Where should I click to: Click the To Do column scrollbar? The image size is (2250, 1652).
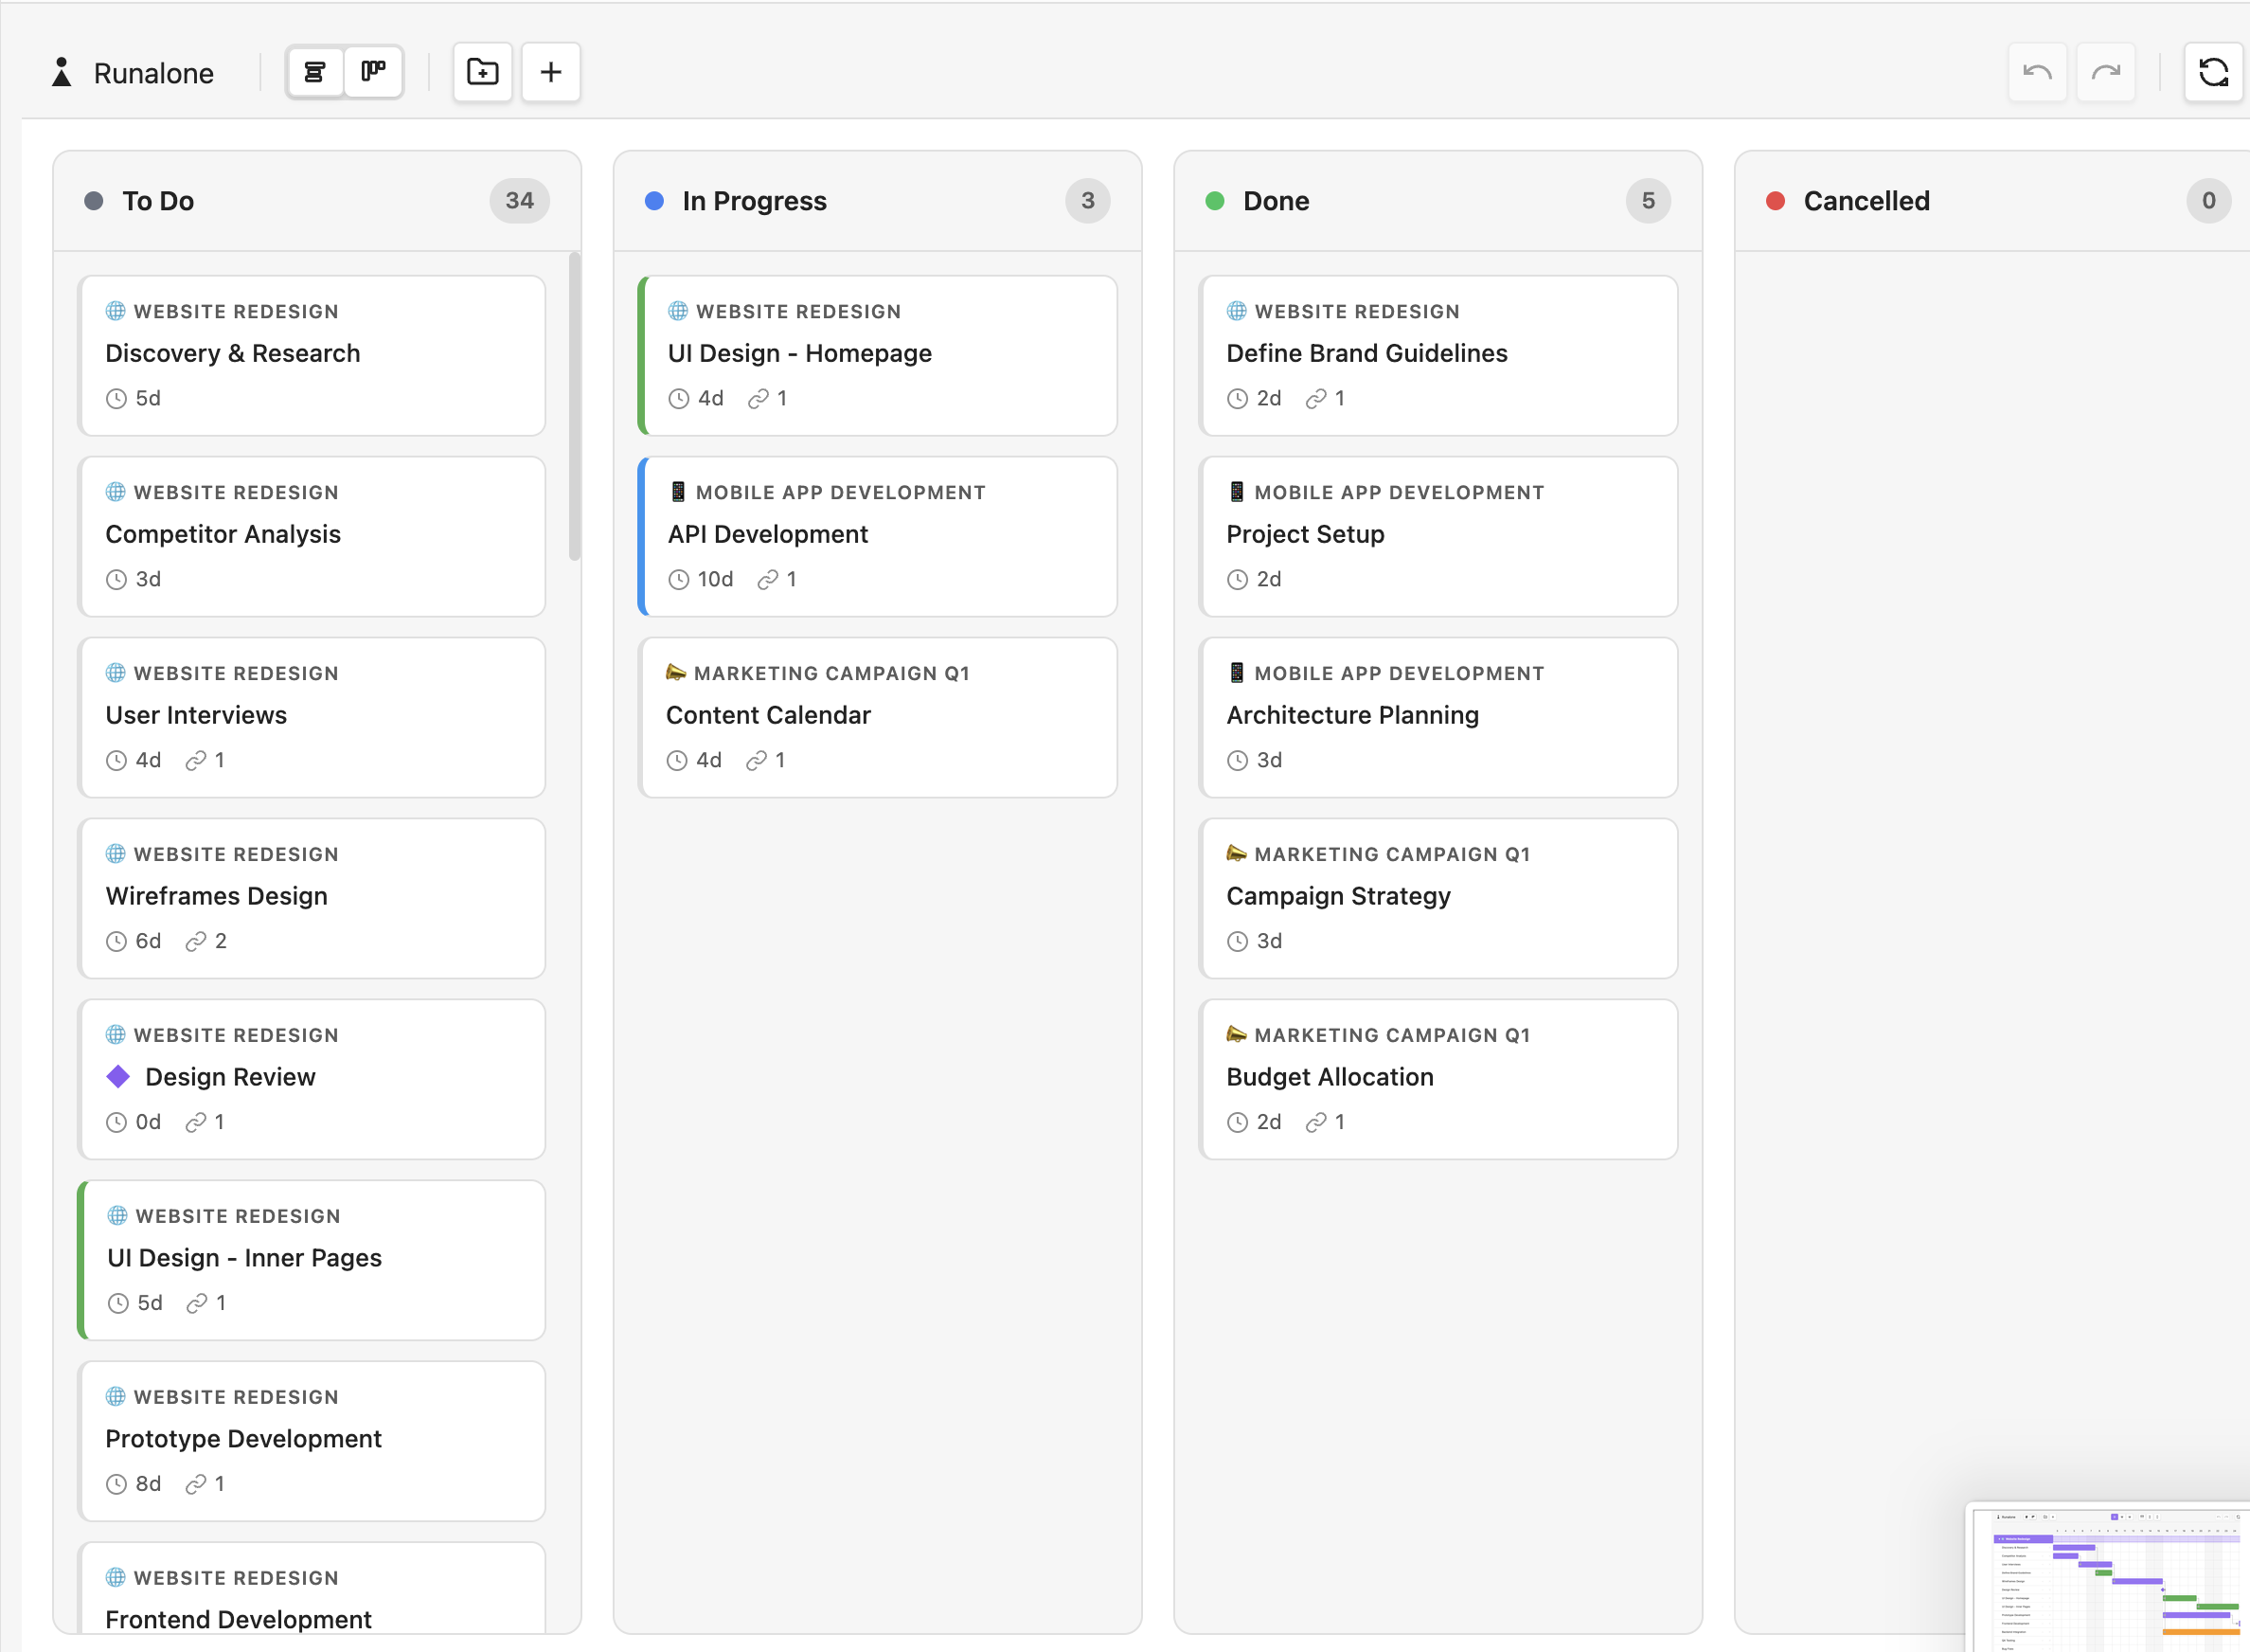pyautogui.click(x=574, y=406)
